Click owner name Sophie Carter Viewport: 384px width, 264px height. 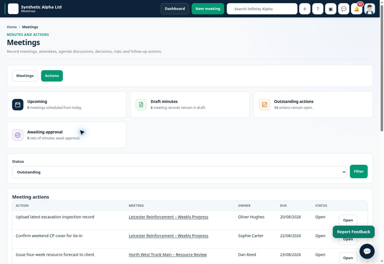tap(251, 236)
